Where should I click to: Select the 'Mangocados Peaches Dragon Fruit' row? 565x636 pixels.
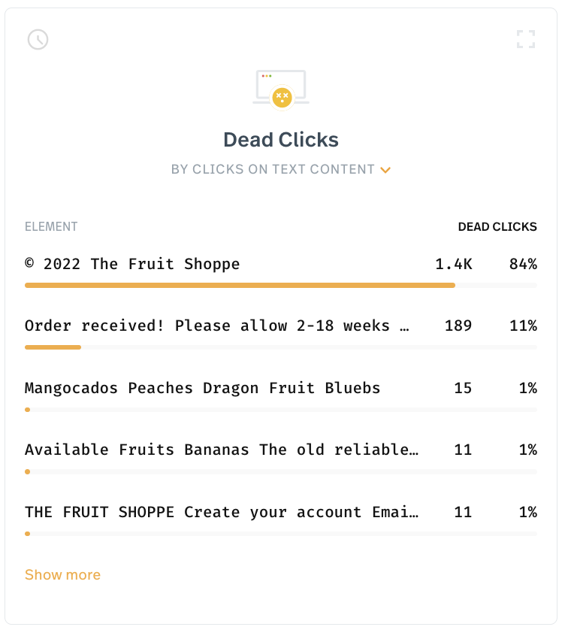point(281,395)
